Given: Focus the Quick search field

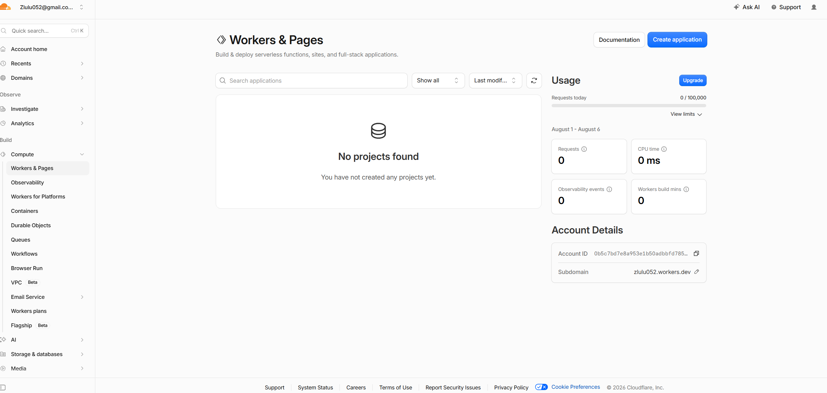Looking at the screenshot, I should coord(44,31).
